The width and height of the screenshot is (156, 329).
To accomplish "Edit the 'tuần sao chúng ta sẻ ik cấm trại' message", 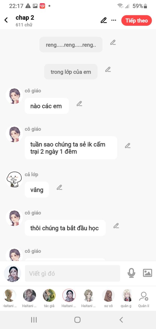I will click(127, 146).
